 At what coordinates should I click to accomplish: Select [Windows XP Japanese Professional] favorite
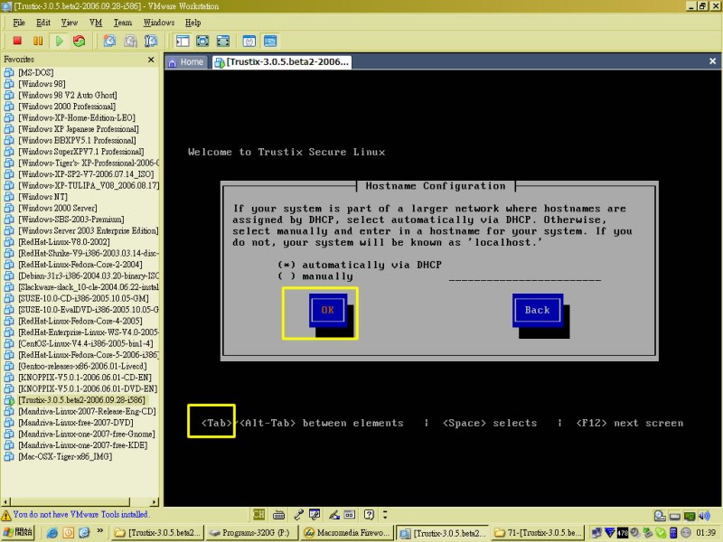pyautogui.click(x=79, y=128)
